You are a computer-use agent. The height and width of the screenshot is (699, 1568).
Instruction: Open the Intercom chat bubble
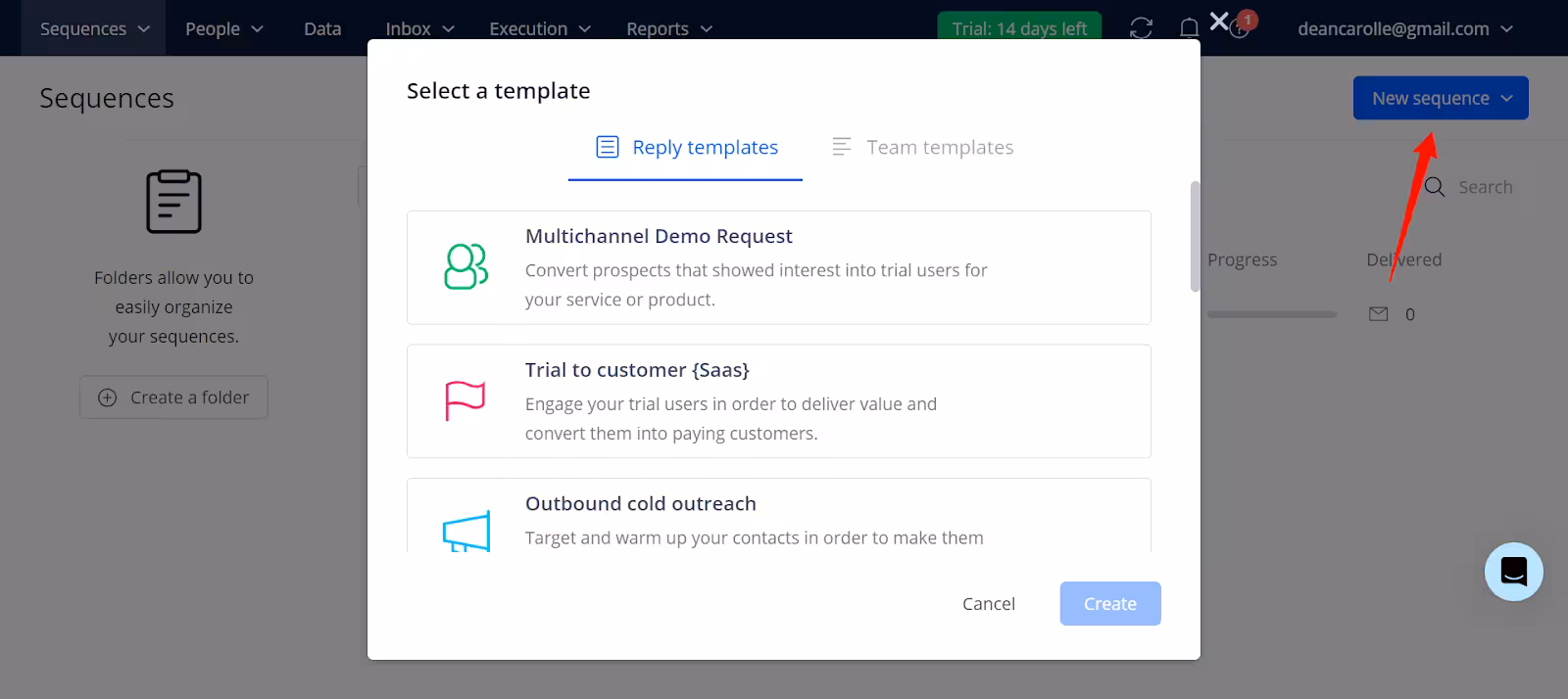click(1513, 572)
